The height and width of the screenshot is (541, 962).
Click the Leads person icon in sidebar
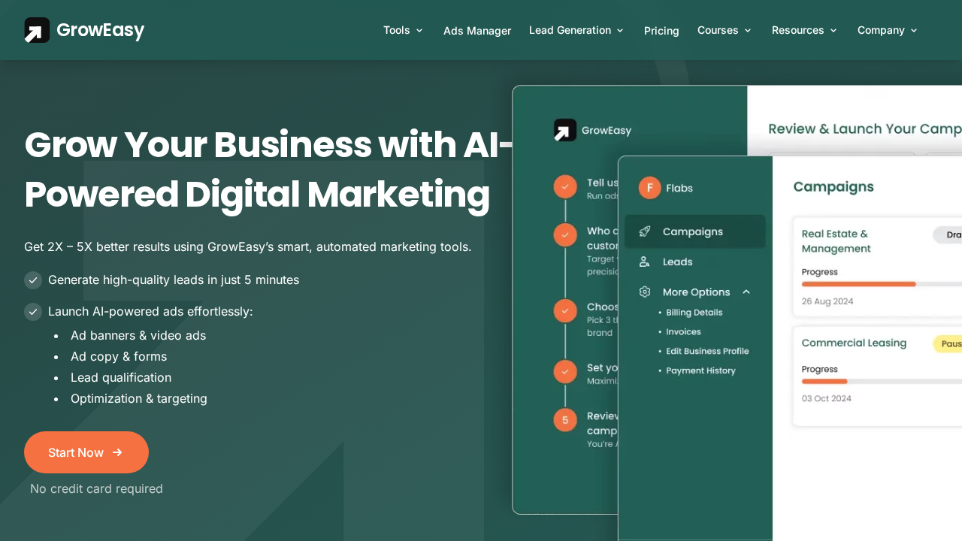coord(644,261)
